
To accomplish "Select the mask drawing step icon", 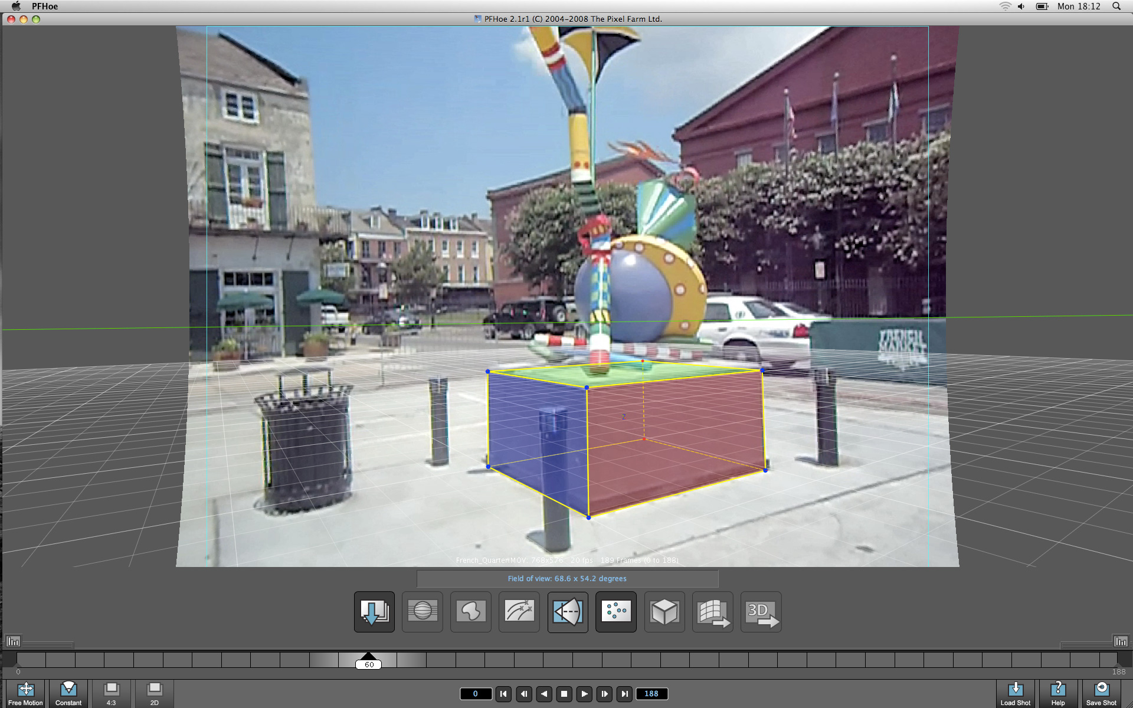I will tap(471, 612).
